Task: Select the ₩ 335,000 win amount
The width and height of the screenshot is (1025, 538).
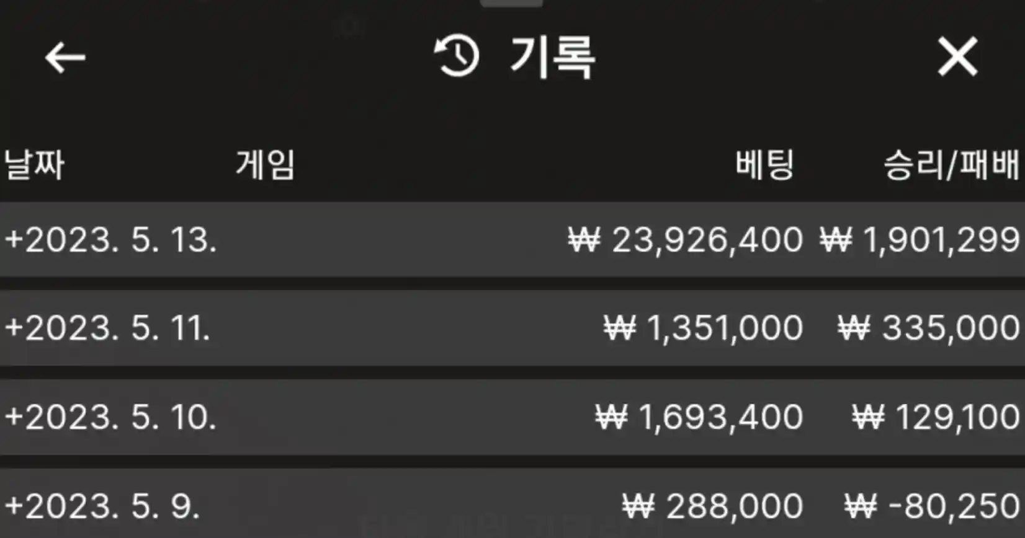Action: (928, 328)
